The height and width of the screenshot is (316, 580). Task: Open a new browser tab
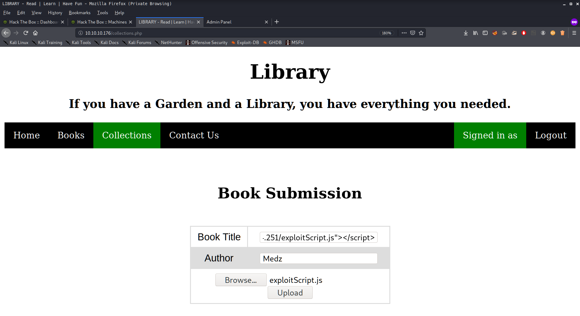click(277, 22)
